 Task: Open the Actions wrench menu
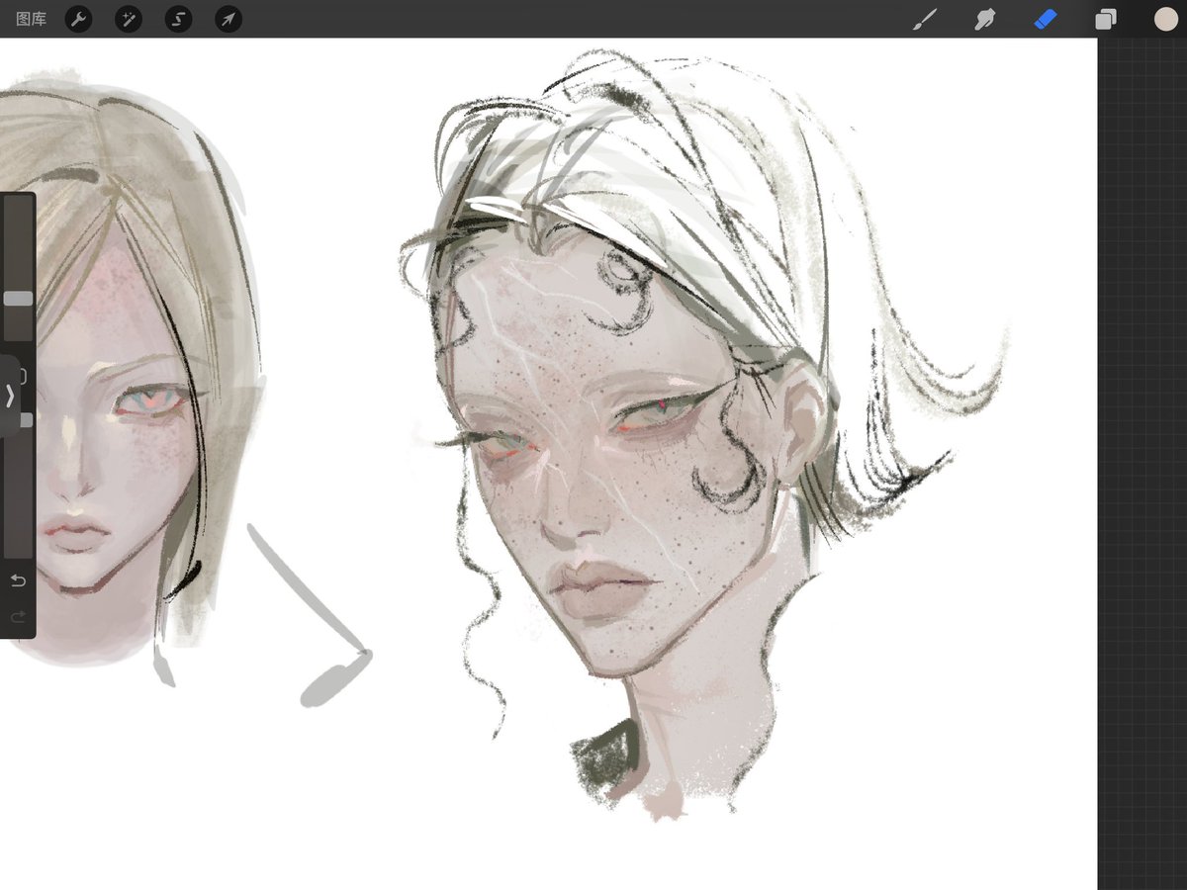coord(78,19)
